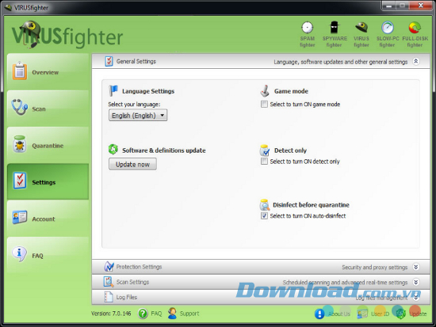Open SPYWARE fighter product icon
The width and height of the screenshot is (436, 327).
(x=335, y=28)
